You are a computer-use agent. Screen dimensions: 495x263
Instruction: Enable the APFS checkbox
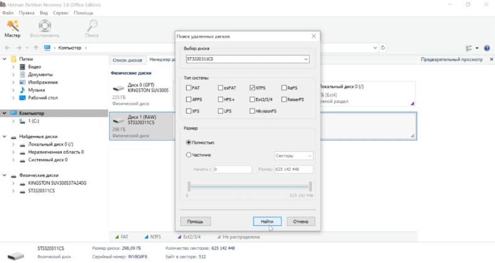click(x=188, y=99)
